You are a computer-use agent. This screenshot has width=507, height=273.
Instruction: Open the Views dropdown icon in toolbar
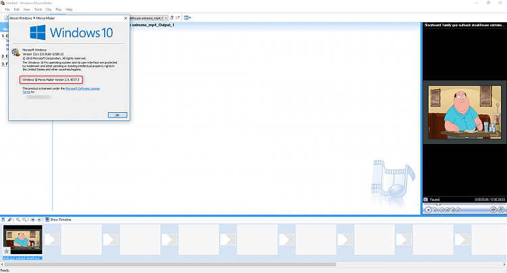pos(187,18)
